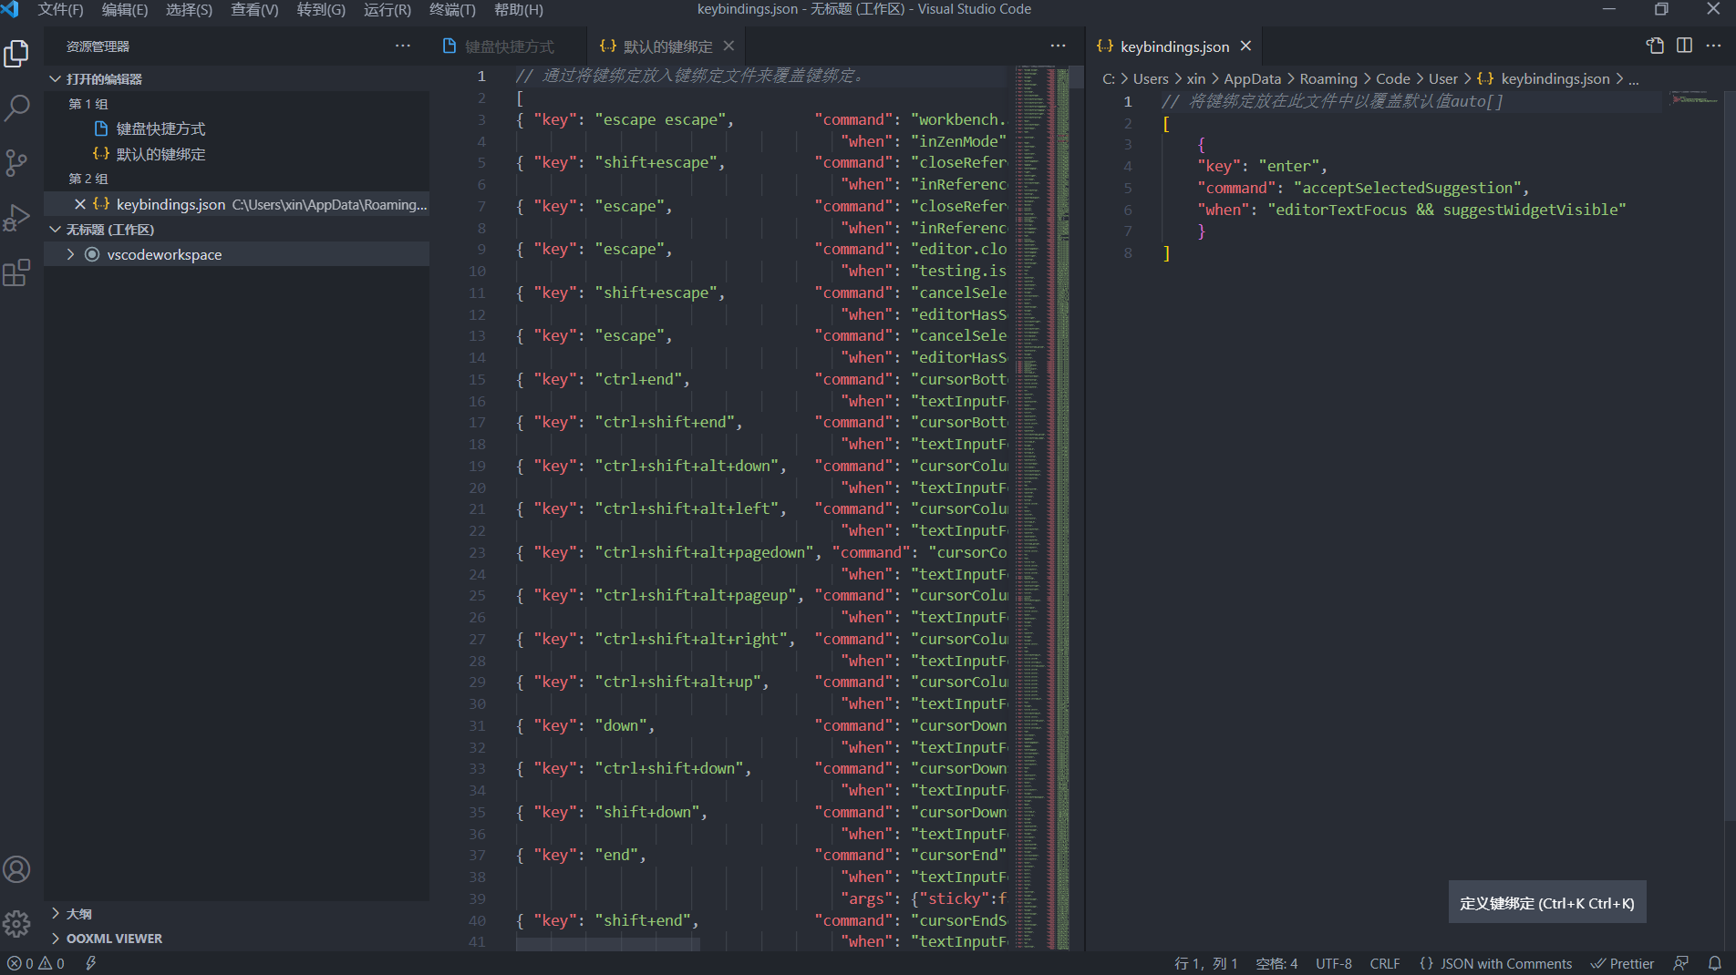The width and height of the screenshot is (1736, 975).
Task: Open more actions for right editor group
Action: tap(1713, 46)
